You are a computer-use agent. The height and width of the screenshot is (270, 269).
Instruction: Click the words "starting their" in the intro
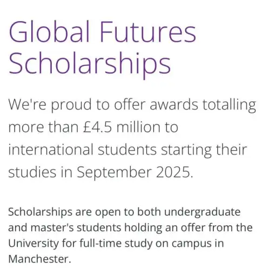[204, 150]
